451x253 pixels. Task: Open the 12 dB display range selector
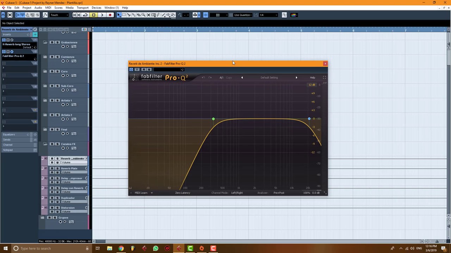click(312, 85)
